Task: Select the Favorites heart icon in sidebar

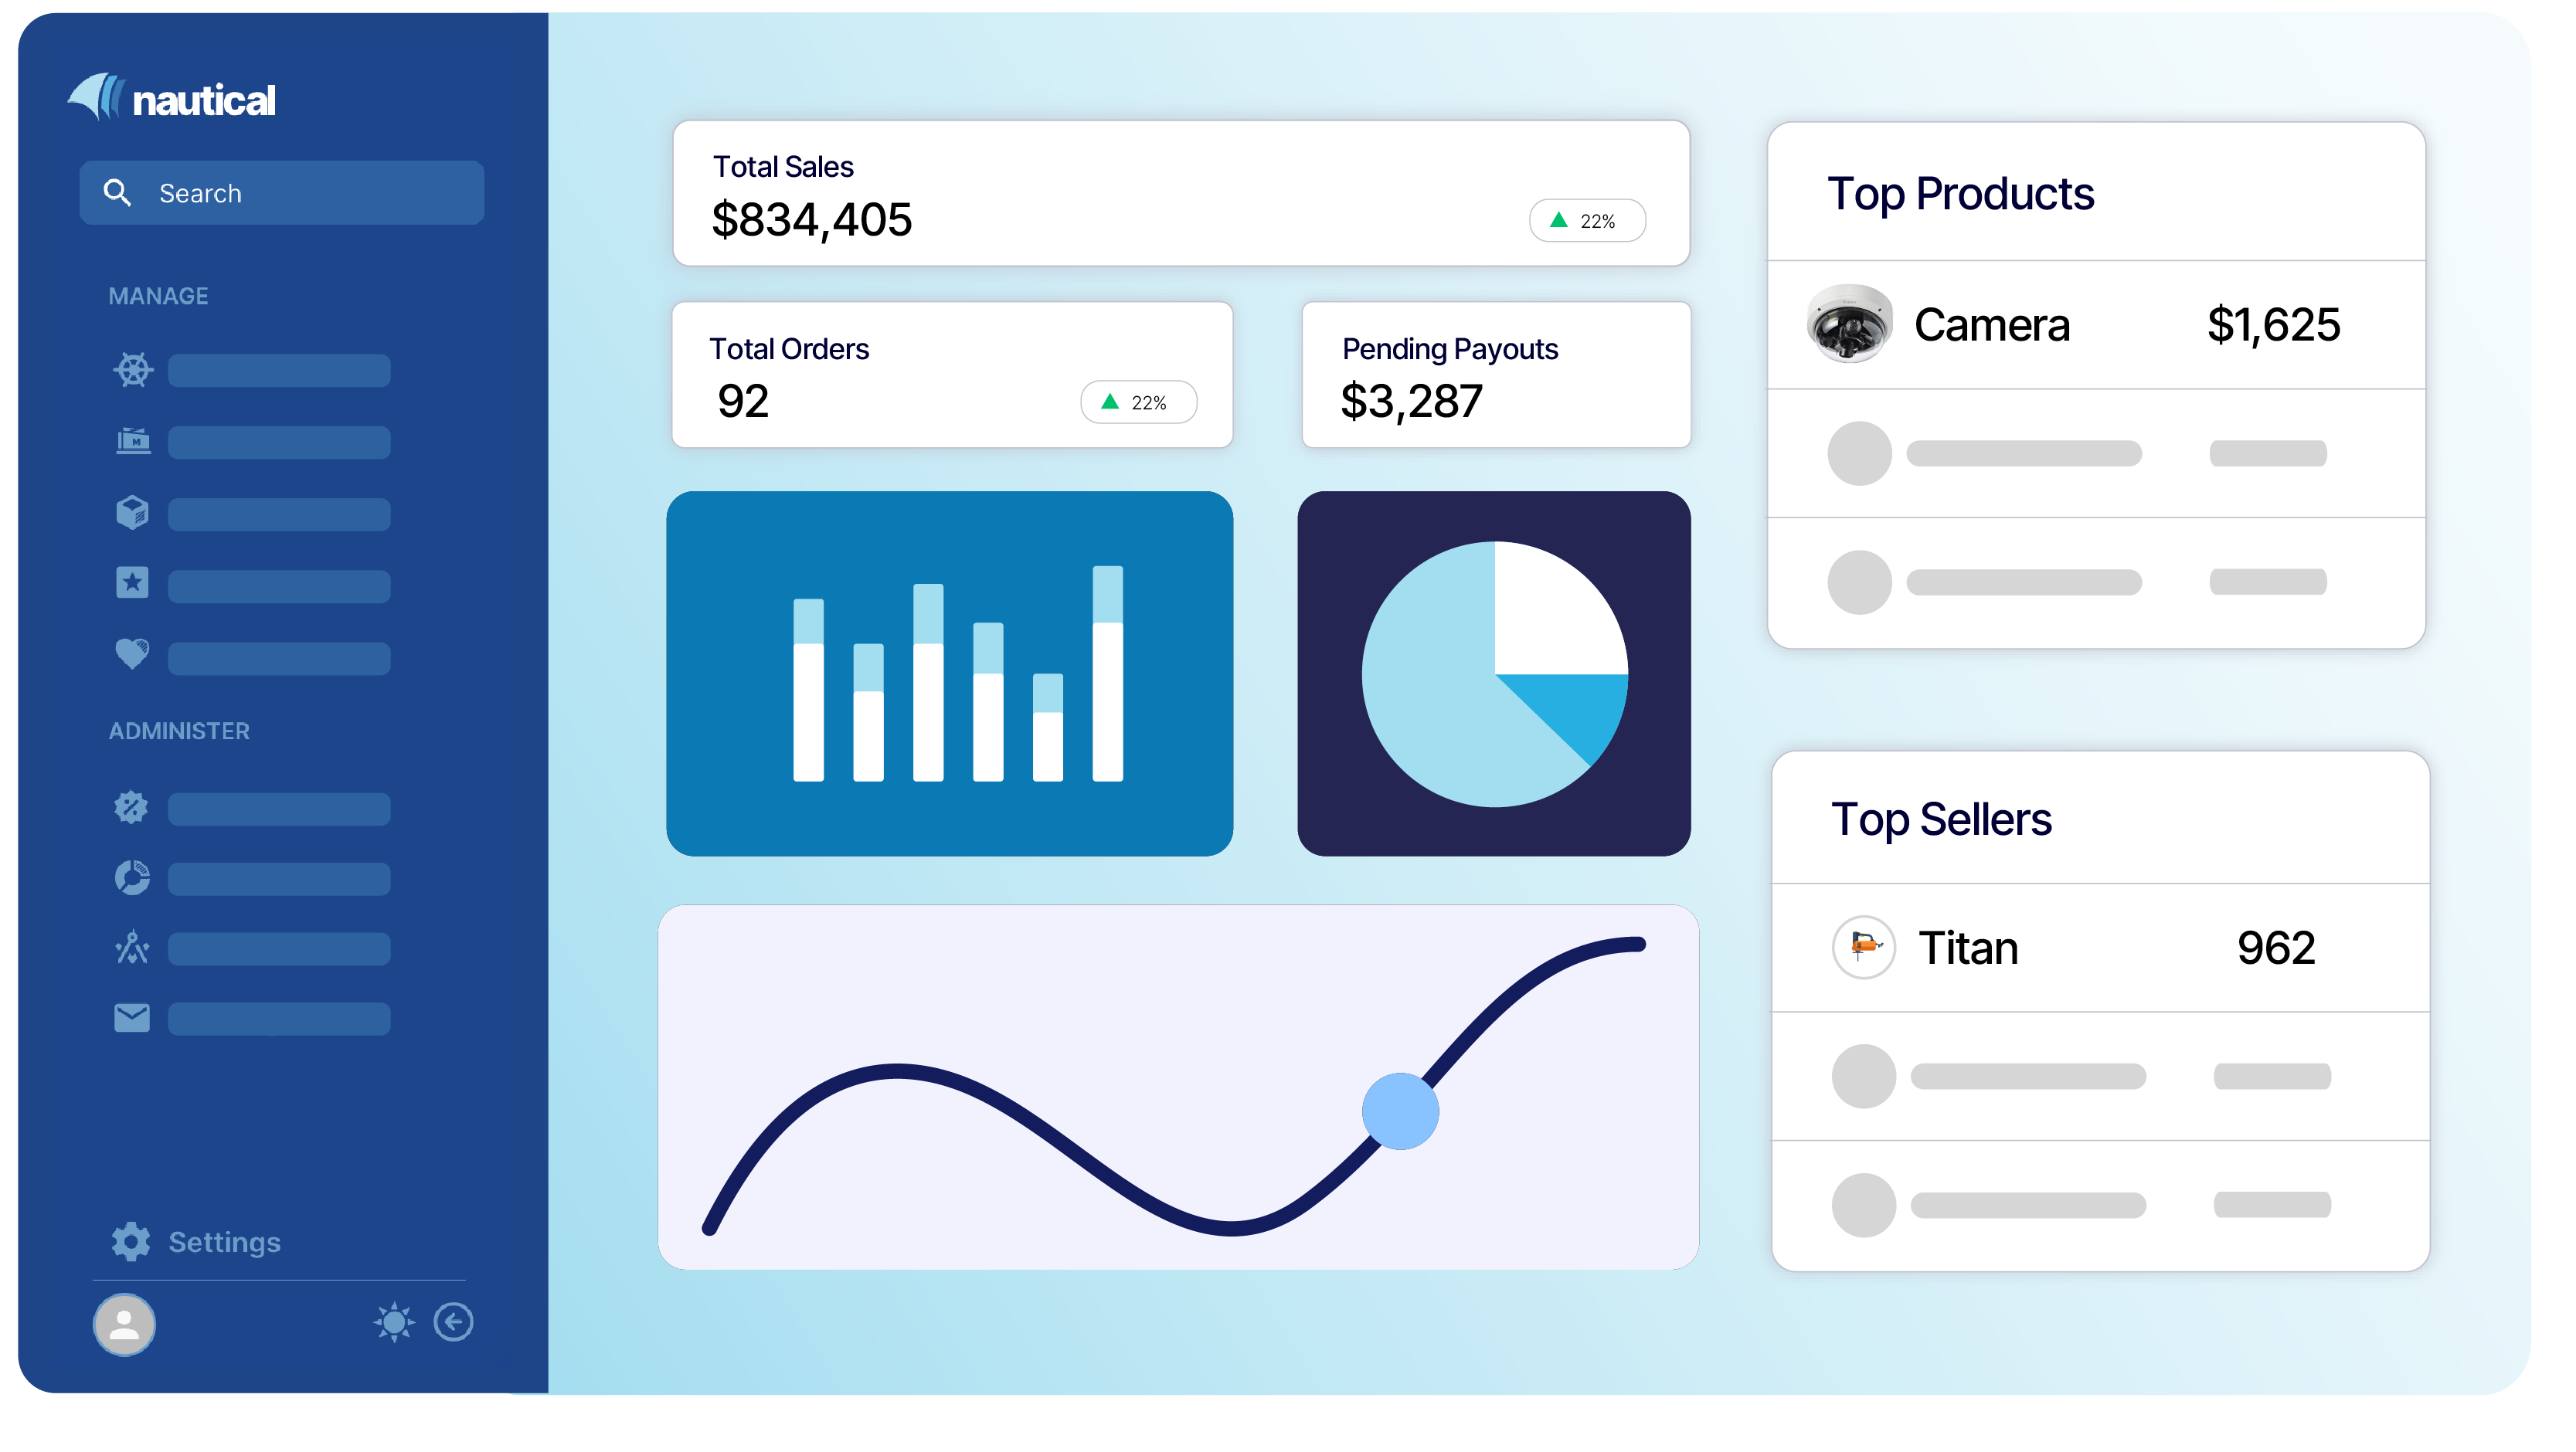Action: pos(133,653)
